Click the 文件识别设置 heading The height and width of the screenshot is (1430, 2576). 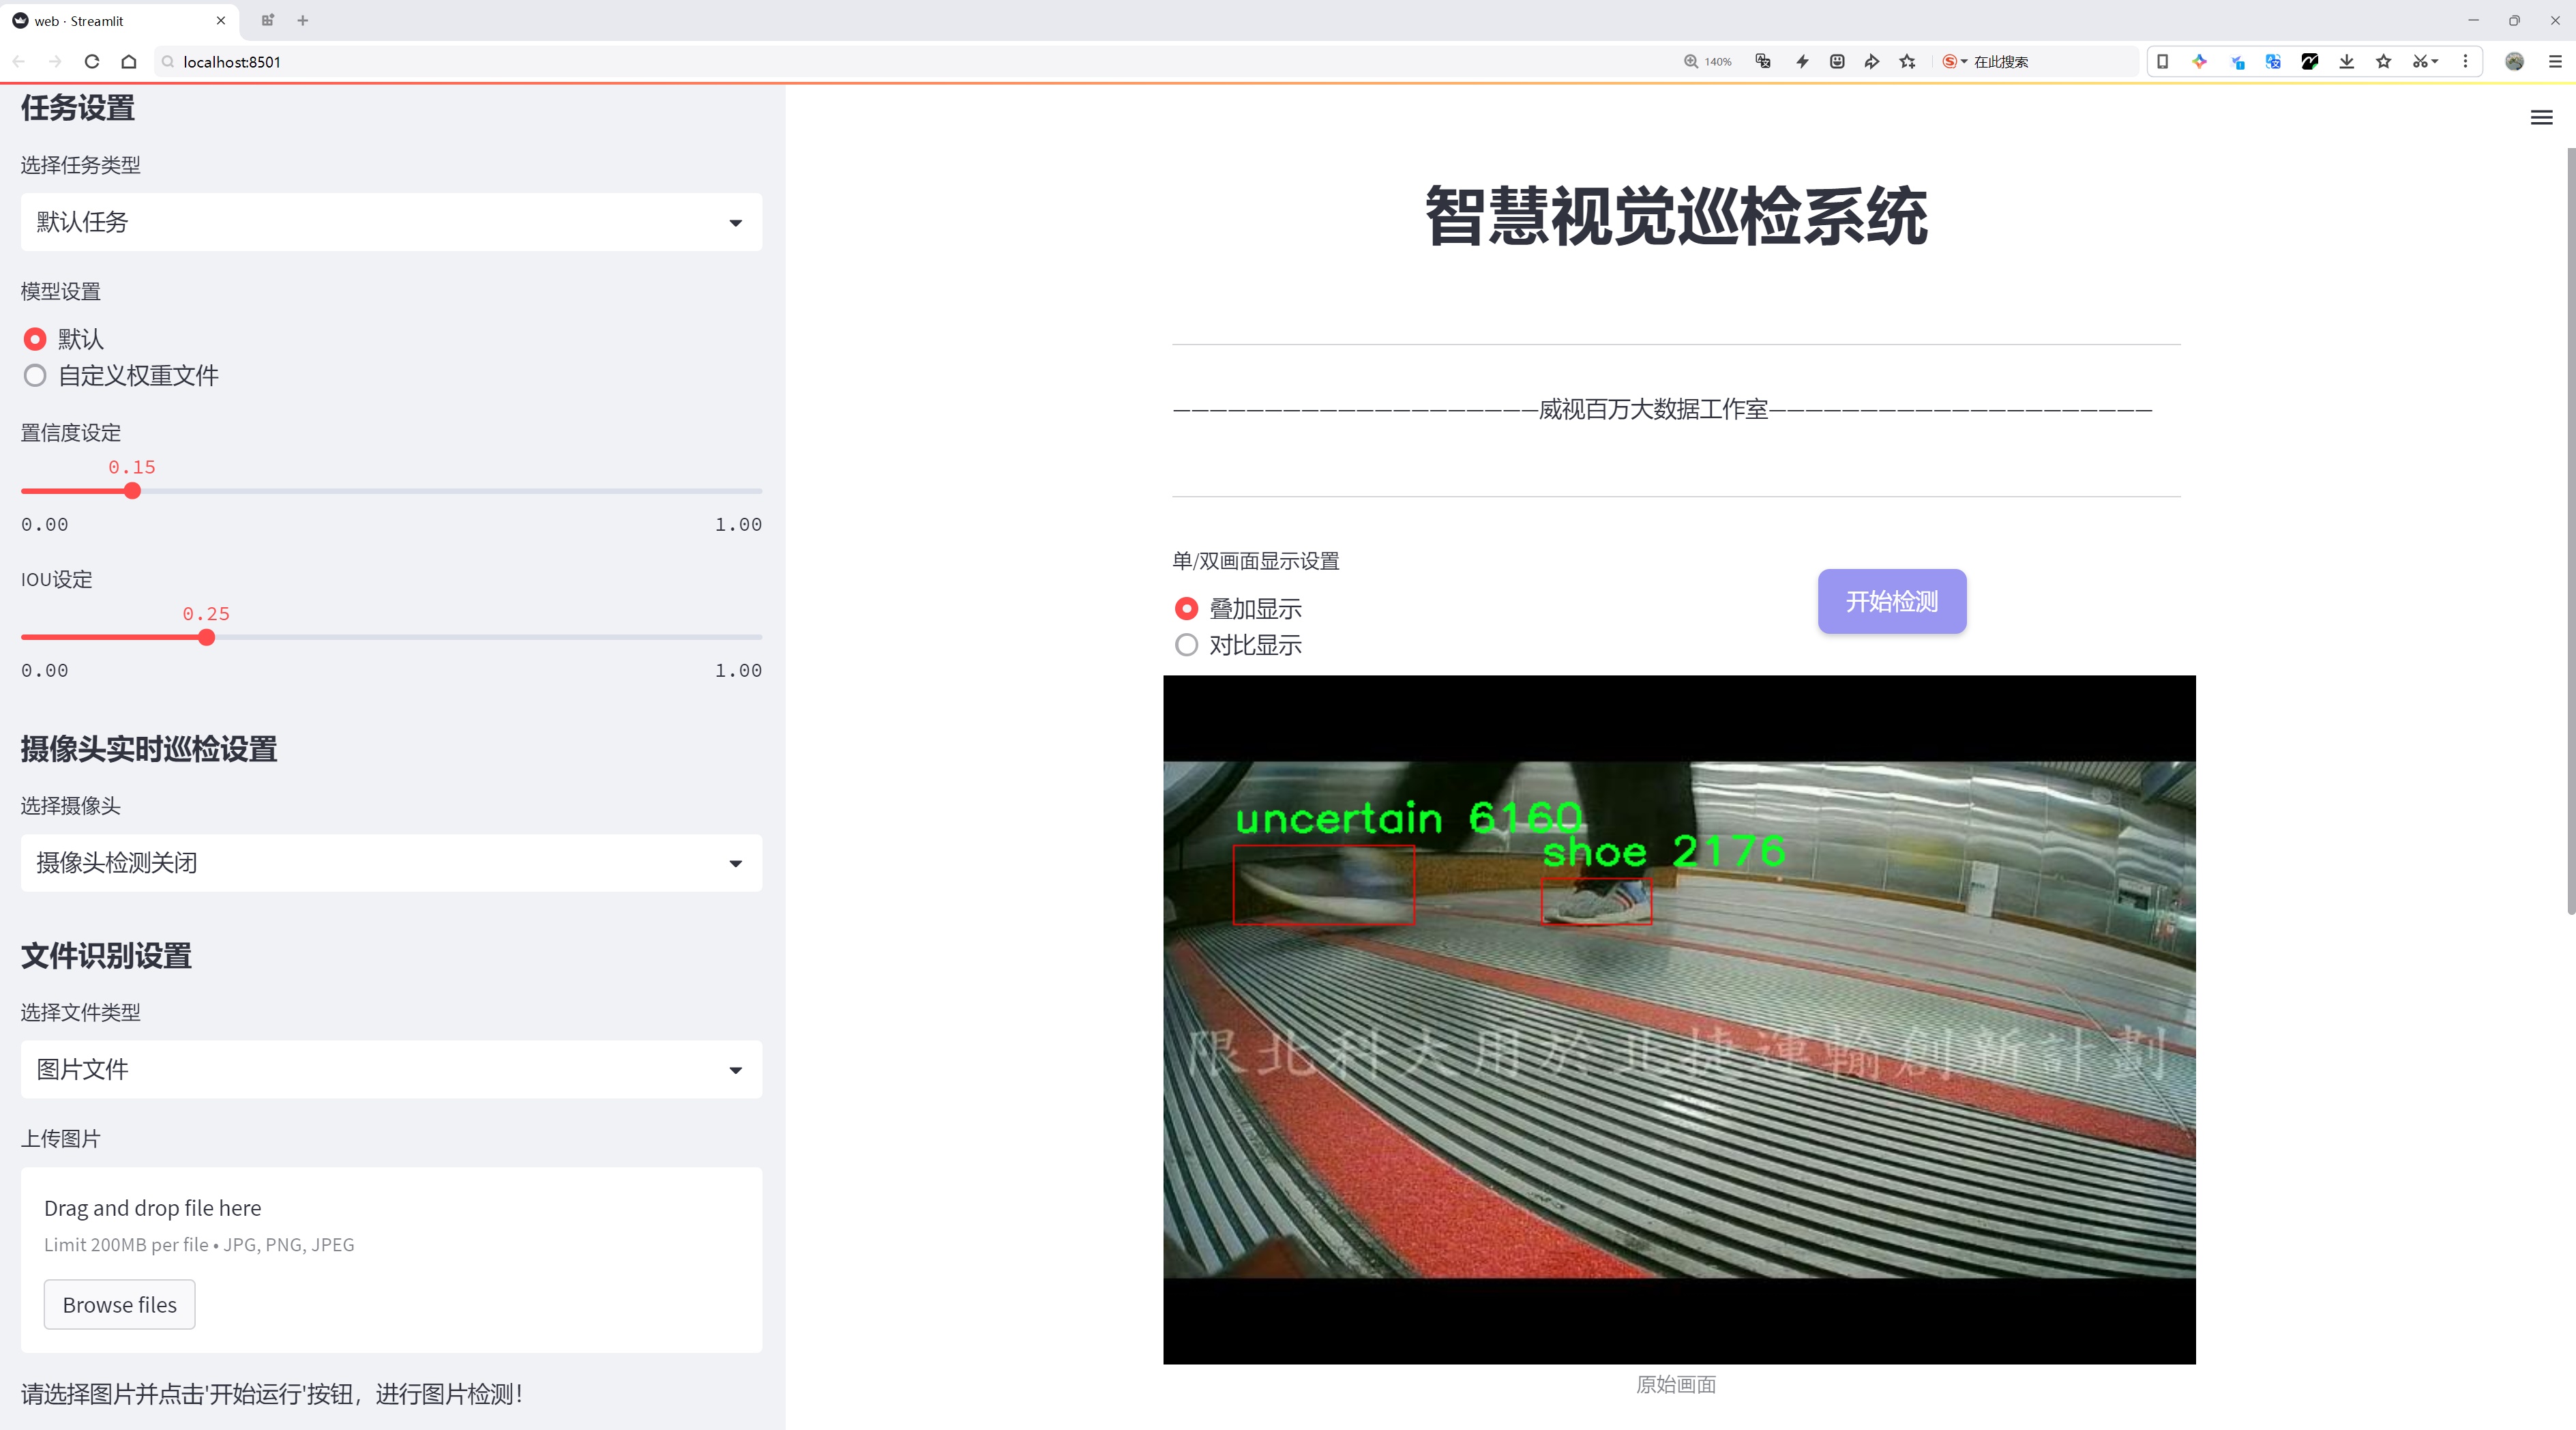tap(106, 956)
